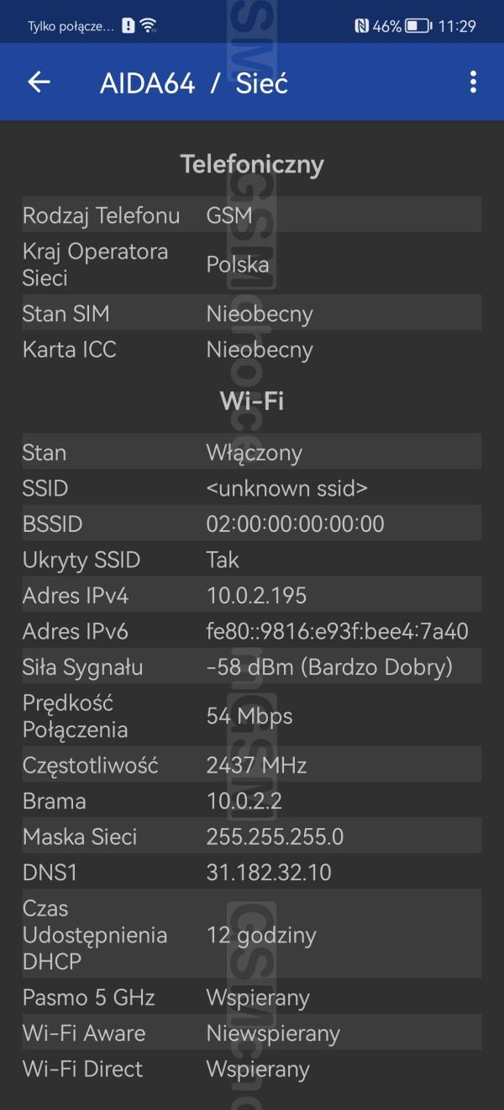Tap the 11:29 clock in status bar
The width and height of the screenshot is (504, 1110).
click(x=457, y=26)
